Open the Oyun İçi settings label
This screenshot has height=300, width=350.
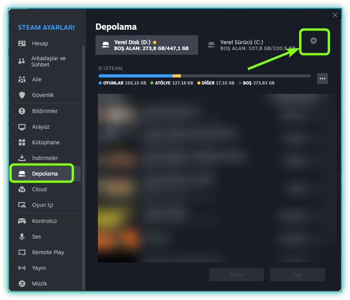pyautogui.click(x=43, y=205)
